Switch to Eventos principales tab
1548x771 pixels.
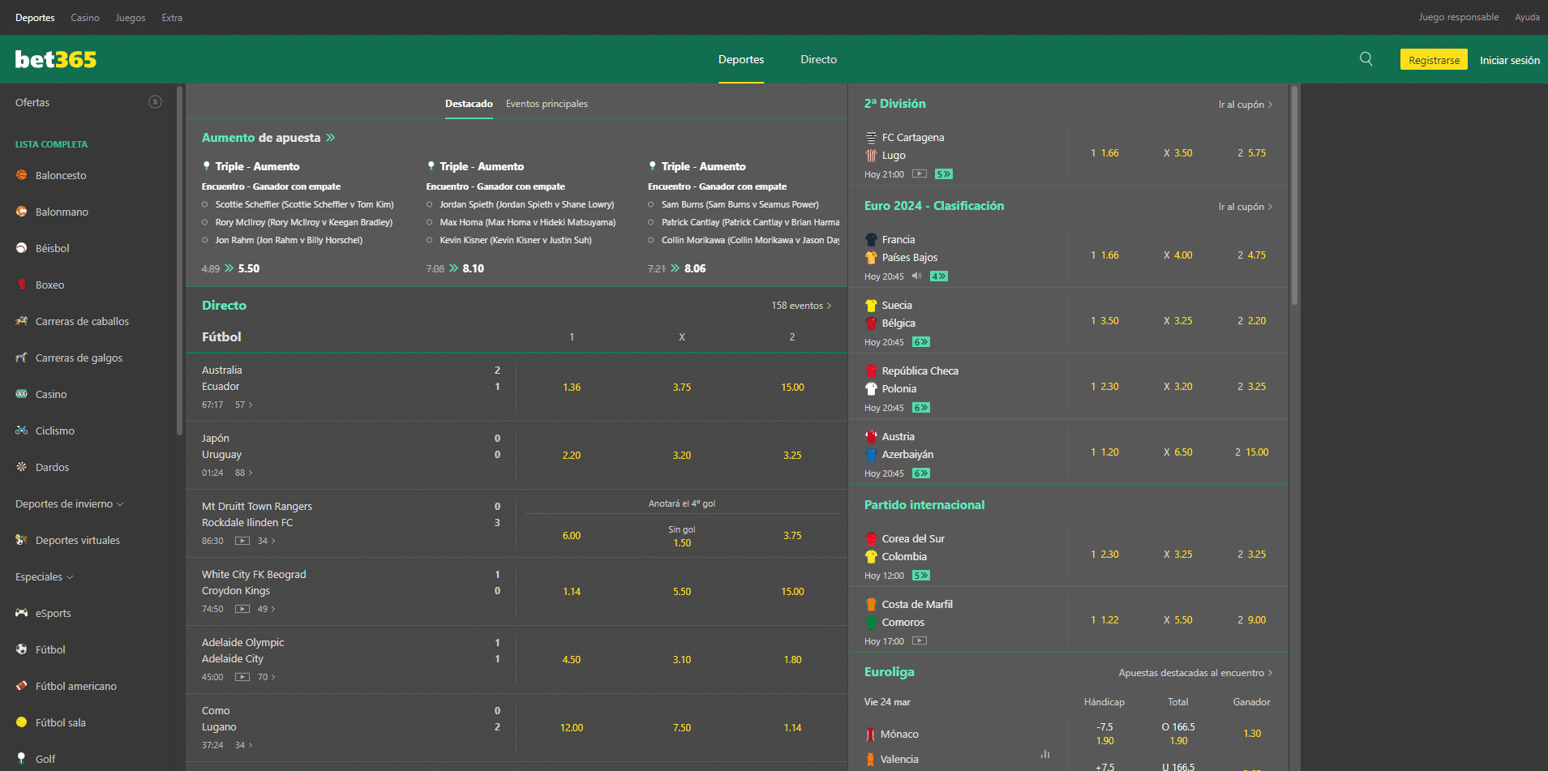pyautogui.click(x=547, y=104)
